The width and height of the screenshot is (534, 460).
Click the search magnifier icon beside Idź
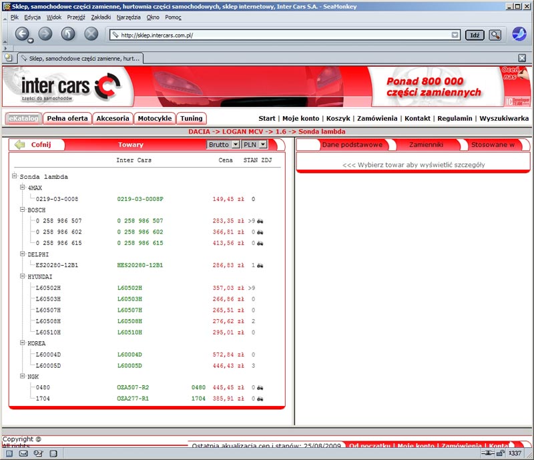pyautogui.click(x=495, y=35)
